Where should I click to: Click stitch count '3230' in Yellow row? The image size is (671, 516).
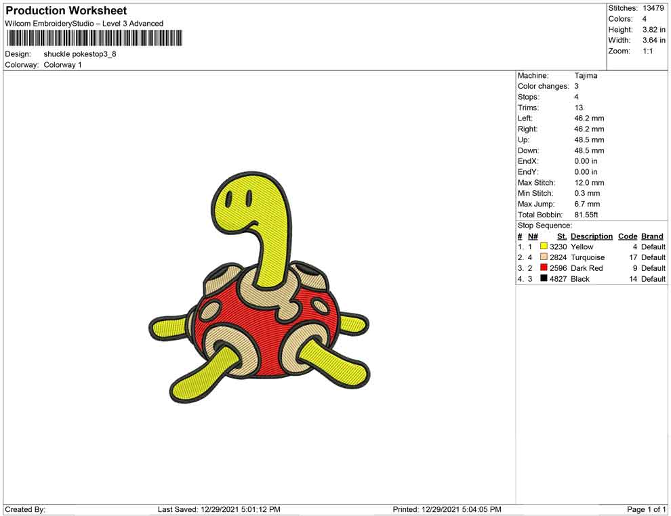pyautogui.click(x=558, y=246)
